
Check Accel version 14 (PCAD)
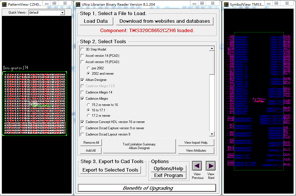pos(82,56)
